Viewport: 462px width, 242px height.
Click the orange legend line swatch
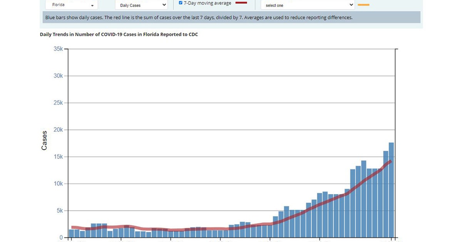[x=363, y=5]
